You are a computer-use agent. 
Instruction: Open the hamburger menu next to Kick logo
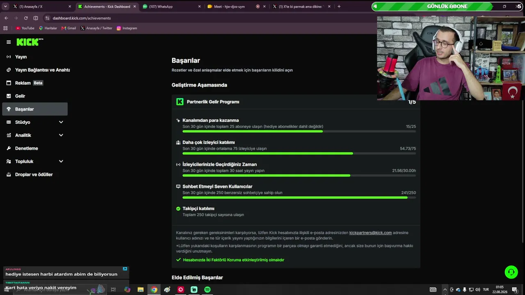point(9,42)
